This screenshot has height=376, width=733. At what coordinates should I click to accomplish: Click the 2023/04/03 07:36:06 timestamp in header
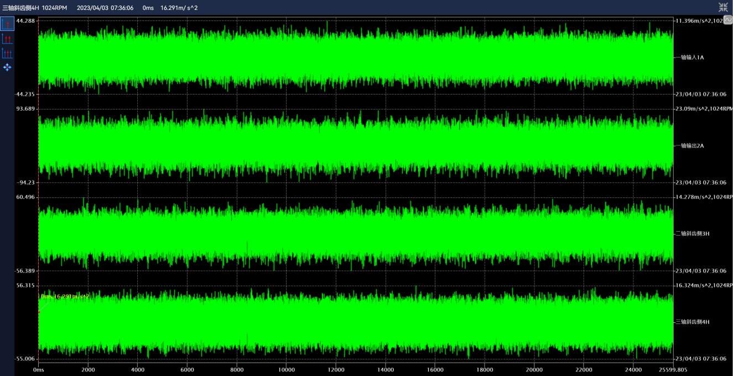(x=105, y=8)
